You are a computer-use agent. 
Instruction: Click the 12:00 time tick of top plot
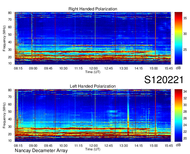[x=93, y=68]
